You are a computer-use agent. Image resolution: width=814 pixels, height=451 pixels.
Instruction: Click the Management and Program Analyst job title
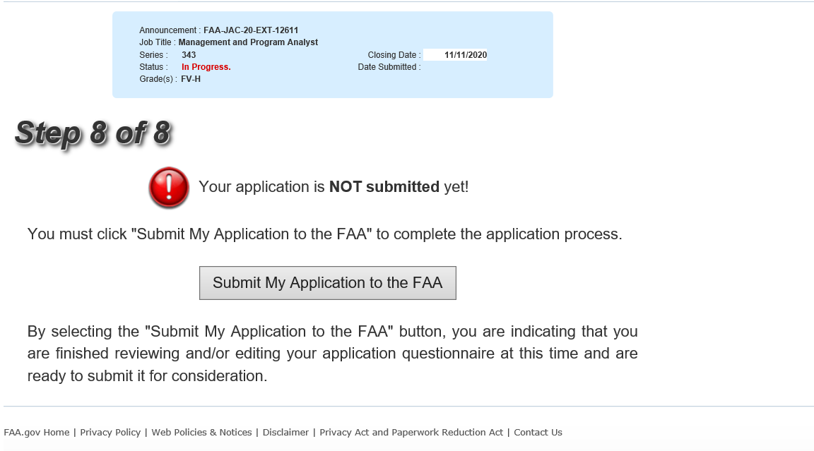click(x=248, y=42)
